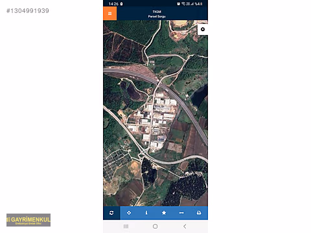Tap the refresh arrows icon in bottom bar
This screenshot has width=311, height=233.
(111, 213)
